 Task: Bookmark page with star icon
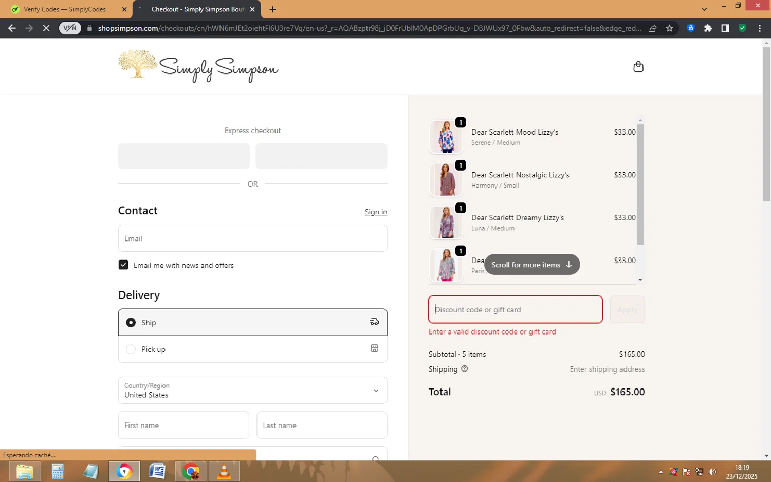[669, 28]
